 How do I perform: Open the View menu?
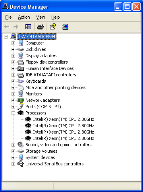pos(41,17)
